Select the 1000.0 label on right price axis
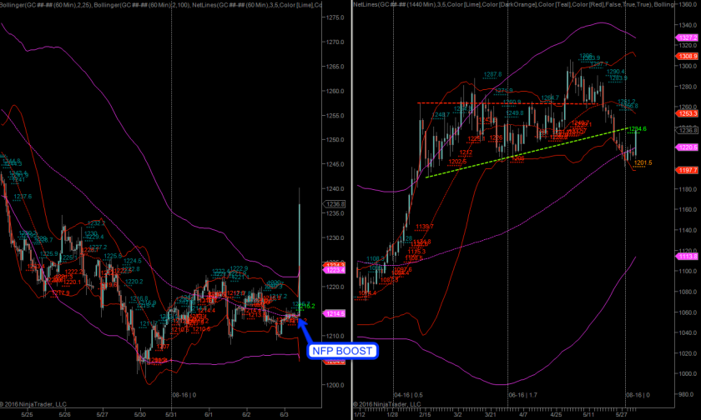The image size is (701, 420). click(x=688, y=374)
